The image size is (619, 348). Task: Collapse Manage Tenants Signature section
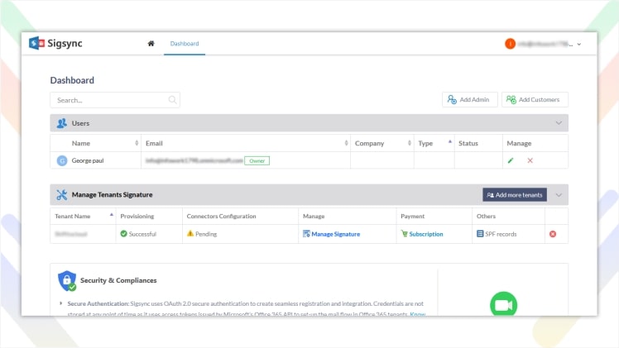pos(559,195)
